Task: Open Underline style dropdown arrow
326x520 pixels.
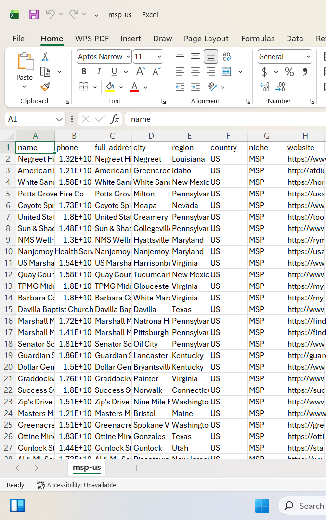Action: pos(126,72)
